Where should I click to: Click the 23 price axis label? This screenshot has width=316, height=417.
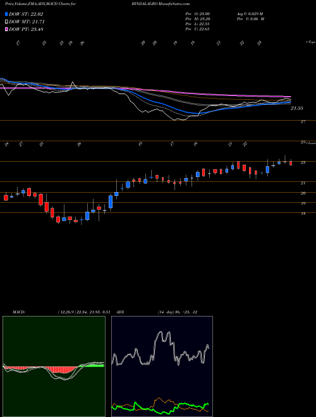pos(303,163)
